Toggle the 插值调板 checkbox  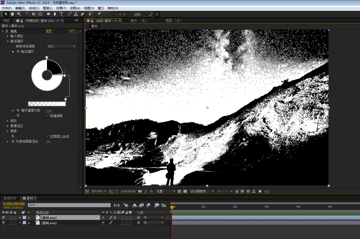pyautogui.click(x=47, y=116)
